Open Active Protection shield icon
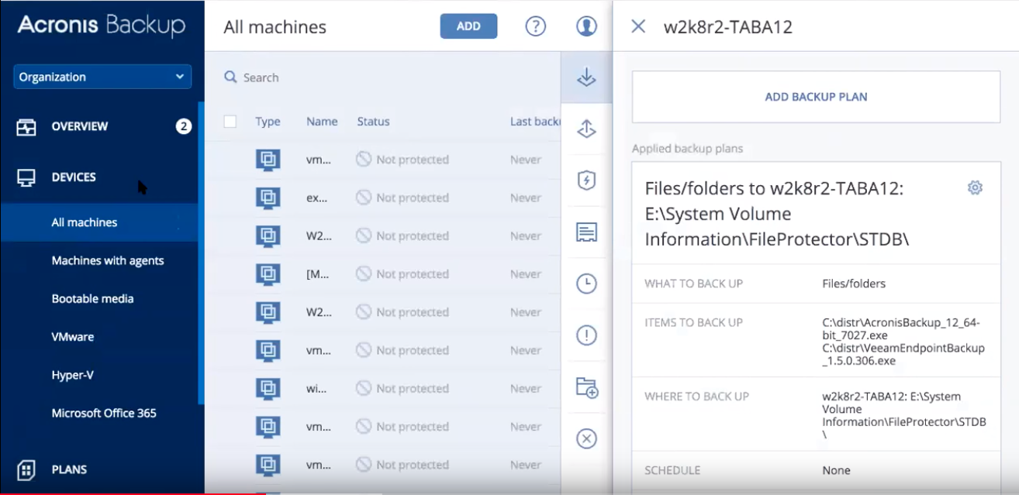The image size is (1019, 495). click(586, 180)
